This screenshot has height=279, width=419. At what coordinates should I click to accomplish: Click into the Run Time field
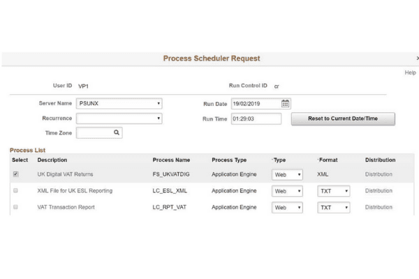pyautogui.click(x=256, y=119)
